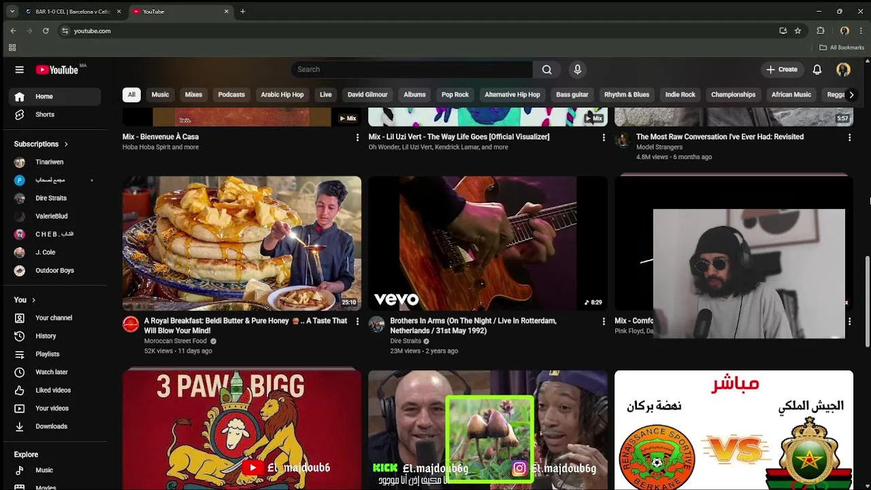Select the Pop Rock chip
Image resolution: width=871 pixels, height=490 pixels.
[455, 95]
